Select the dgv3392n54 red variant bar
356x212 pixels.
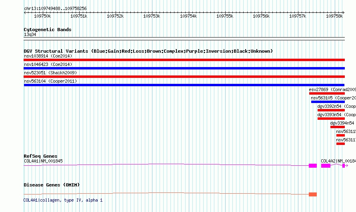click(x=331, y=110)
